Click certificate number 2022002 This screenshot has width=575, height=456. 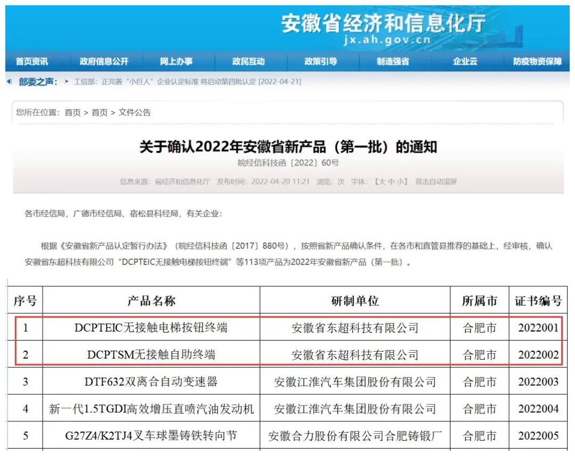click(538, 354)
